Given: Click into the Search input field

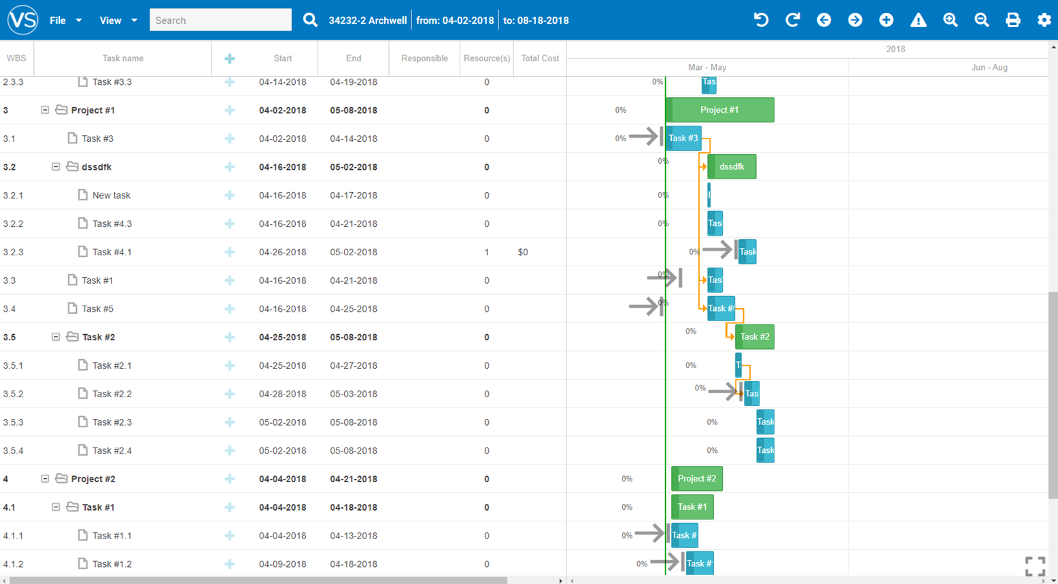Looking at the screenshot, I should point(220,20).
